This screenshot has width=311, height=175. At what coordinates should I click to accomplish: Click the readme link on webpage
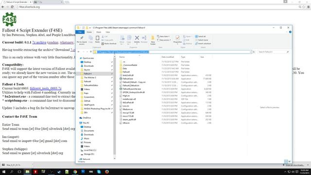click(x=53, y=42)
